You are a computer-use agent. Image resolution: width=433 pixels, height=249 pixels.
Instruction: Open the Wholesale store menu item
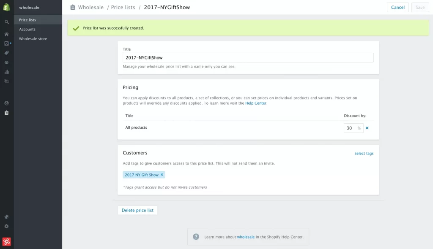(x=33, y=39)
